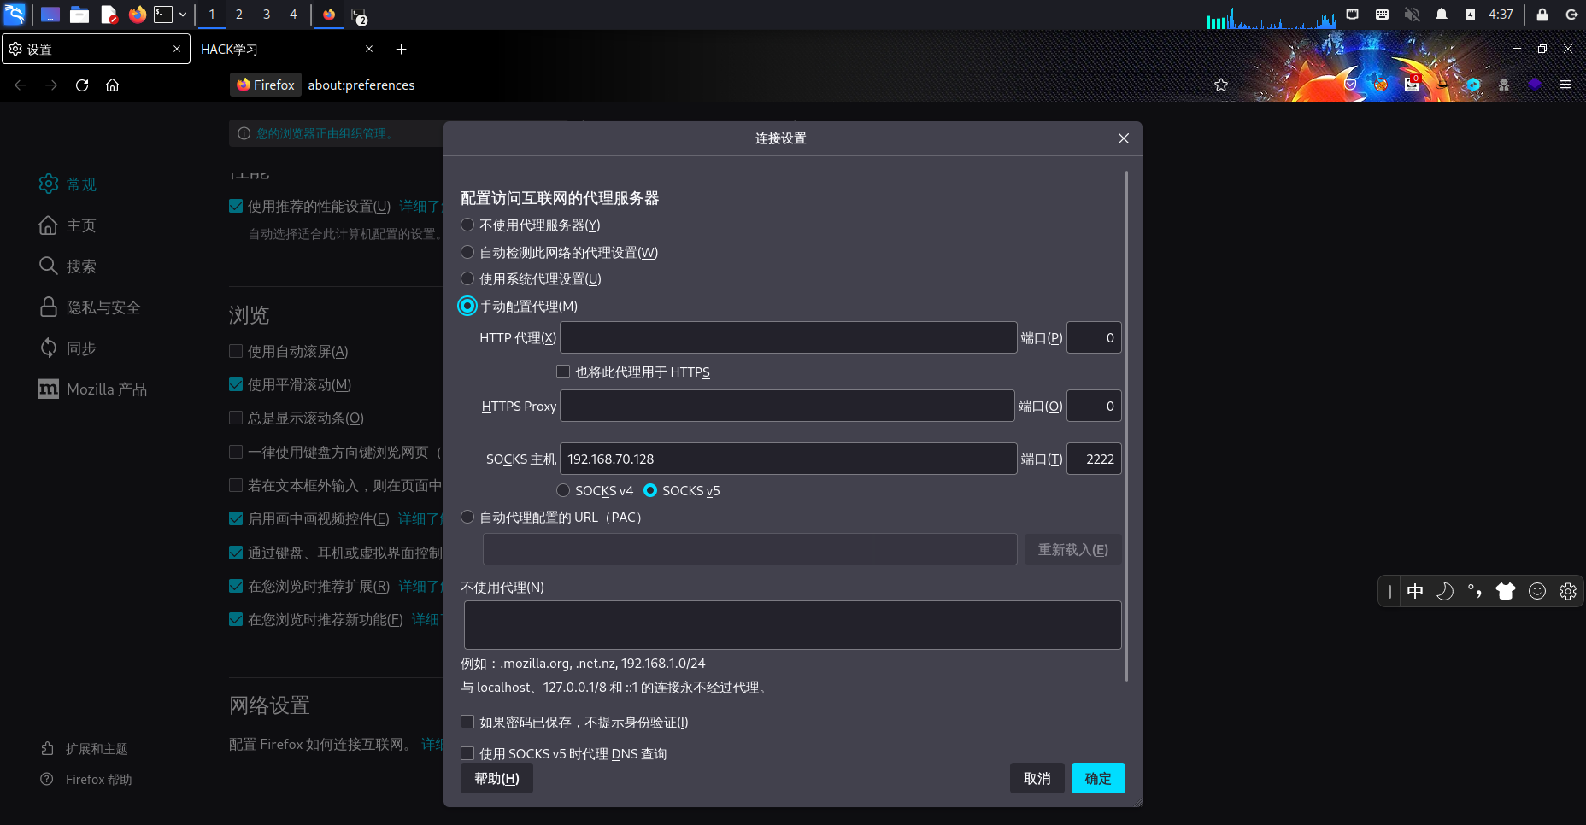
Task: Open 扩展和主题 link in sidebar
Action: 85,749
